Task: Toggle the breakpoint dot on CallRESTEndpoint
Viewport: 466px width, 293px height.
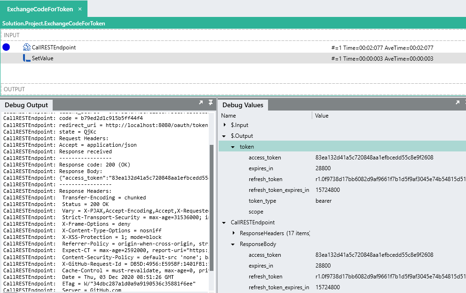Action: click(x=6, y=47)
